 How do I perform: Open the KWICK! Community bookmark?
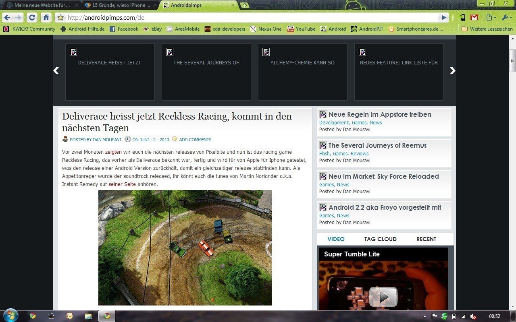(x=29, y=29)
